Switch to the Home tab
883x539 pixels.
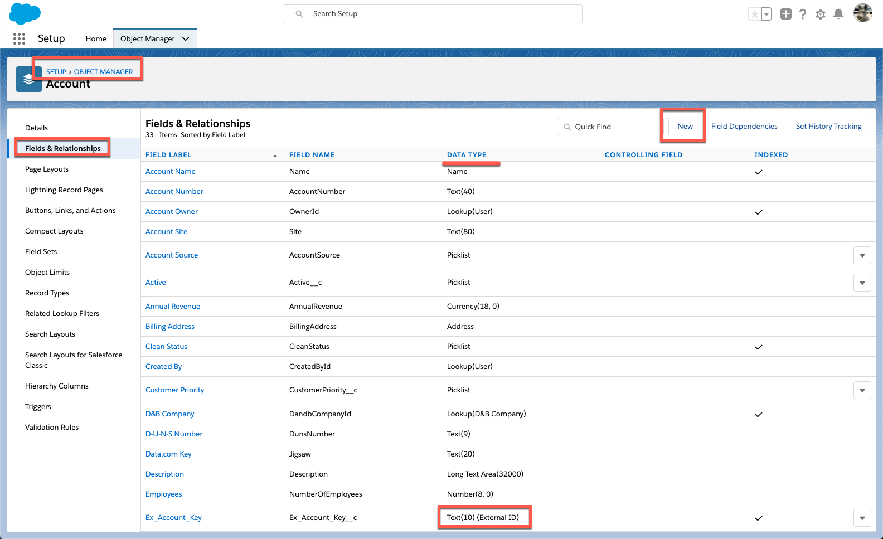96,38
